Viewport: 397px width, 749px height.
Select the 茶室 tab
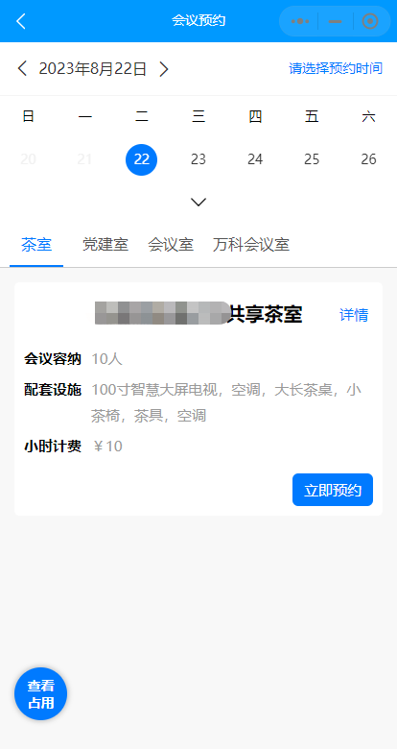(36, 245)
